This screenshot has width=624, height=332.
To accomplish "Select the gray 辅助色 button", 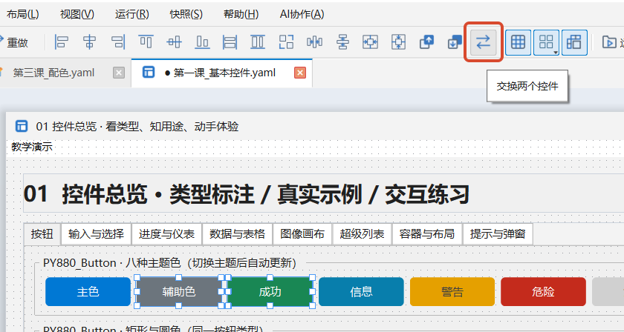I will click(179, 291).
